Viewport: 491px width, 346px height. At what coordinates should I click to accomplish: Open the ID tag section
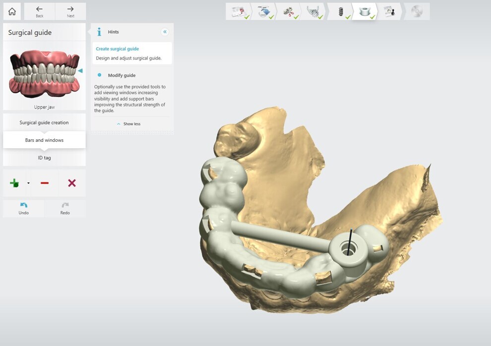44,157
